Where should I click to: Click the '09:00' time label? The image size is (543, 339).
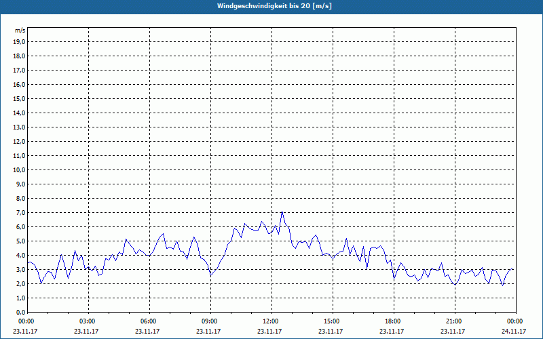coord(210,321)
